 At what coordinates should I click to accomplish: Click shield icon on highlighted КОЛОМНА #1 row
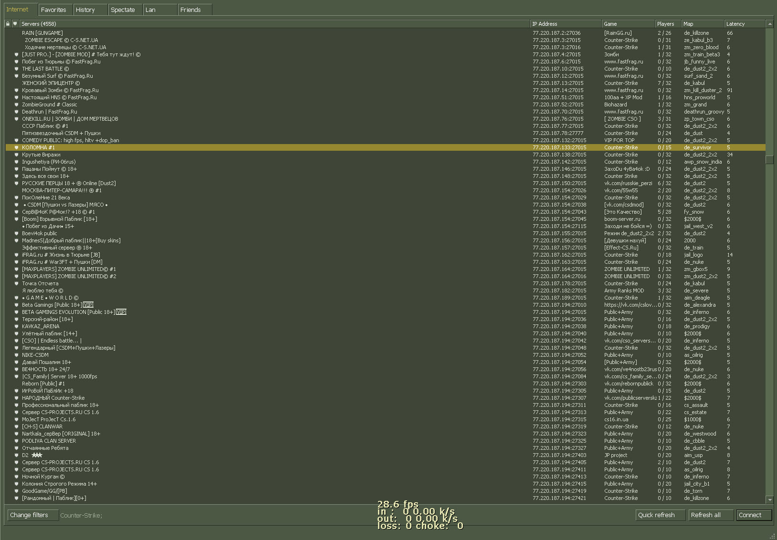16,147
